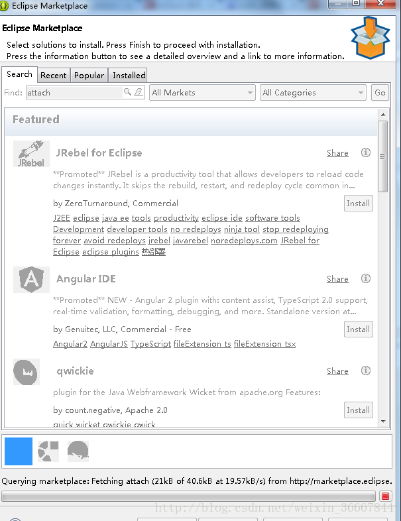The height and width of the screenshot is (521, 401).
Task: Share Angular IDE listing
Action: point(337,279)
